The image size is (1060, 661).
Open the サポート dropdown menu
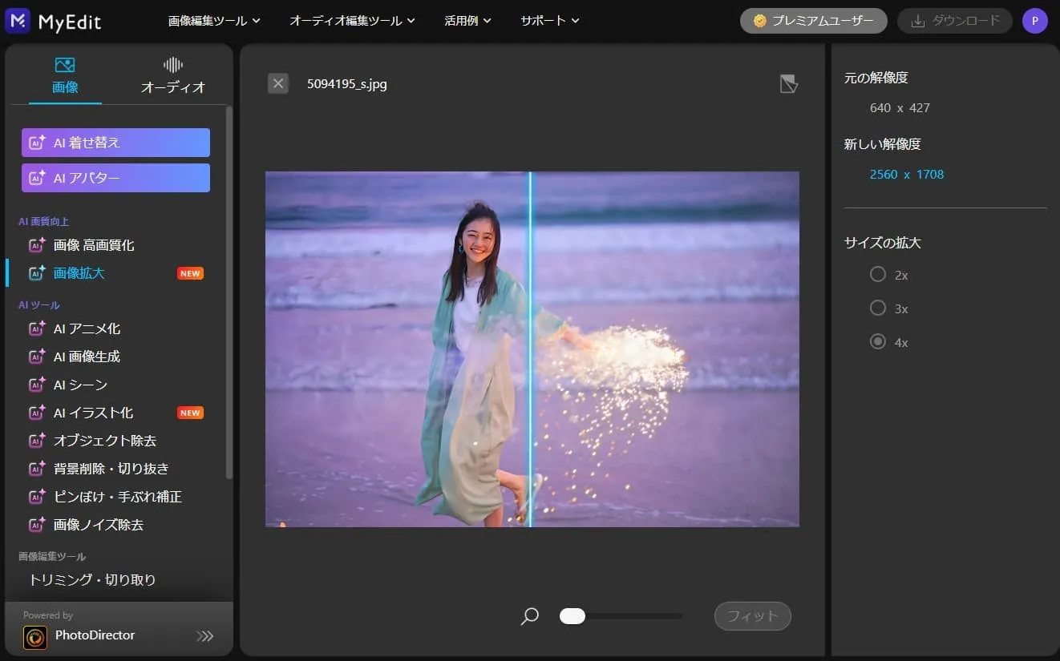(x=549, y=21)
